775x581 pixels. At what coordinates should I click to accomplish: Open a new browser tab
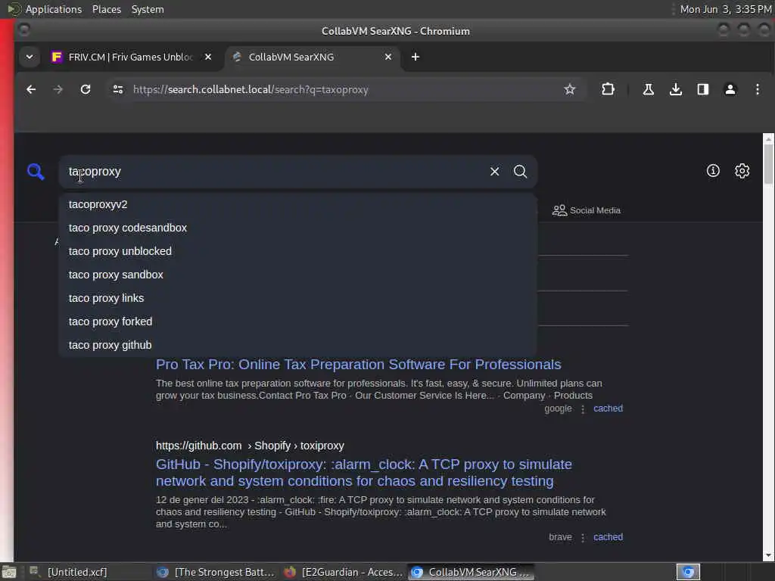tap(416, 57)
